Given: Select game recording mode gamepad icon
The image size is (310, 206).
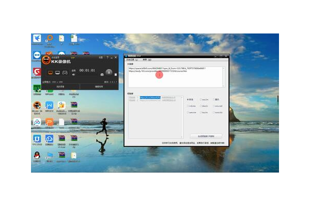Looking at the screenshot, I should click(65, 73).
